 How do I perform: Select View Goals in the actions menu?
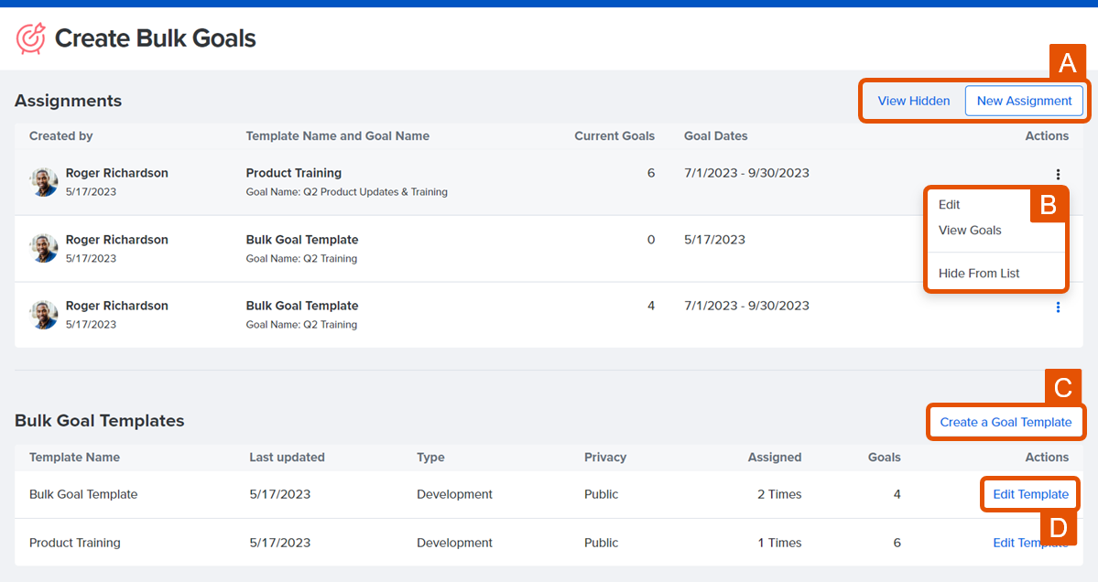(x=970, y=231)
